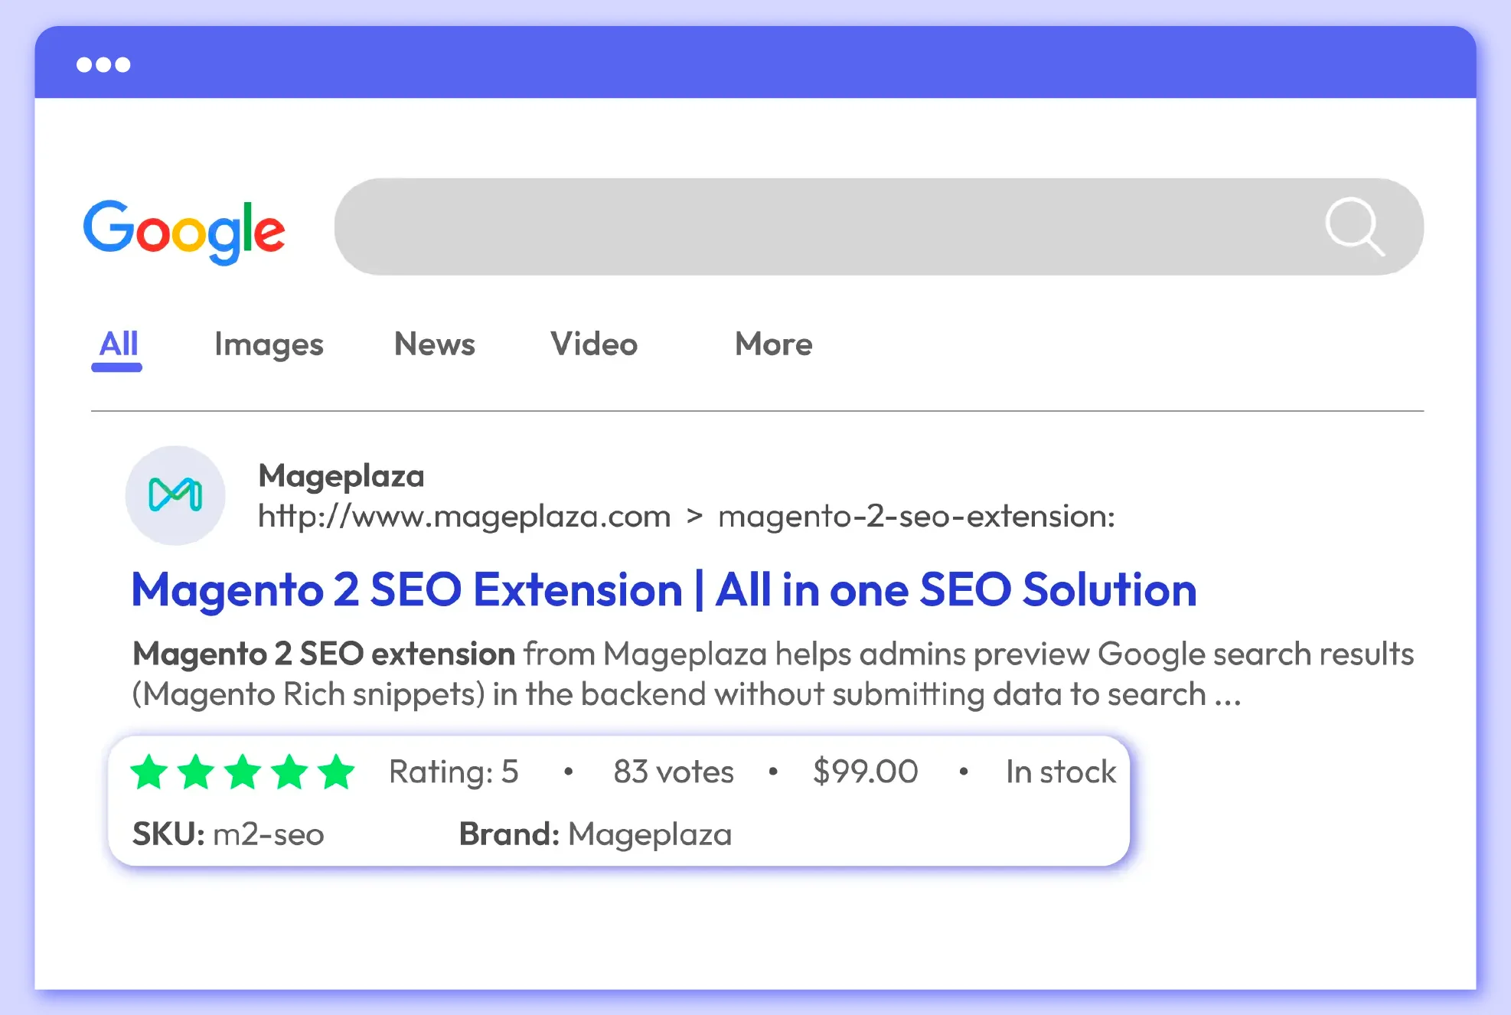Click the mageplaza.com URL link
Image resolution: width=1511 pixels, height=1015 pixels.
tap(464, 517)
